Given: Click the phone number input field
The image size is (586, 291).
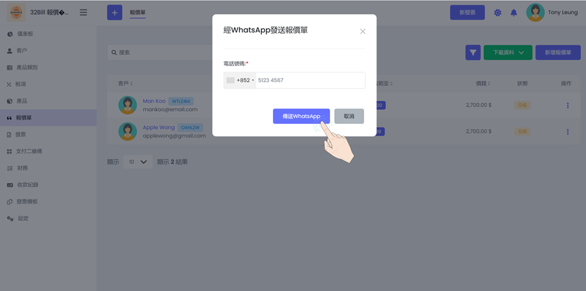Looking at the screenshot, I should (309, 80).
